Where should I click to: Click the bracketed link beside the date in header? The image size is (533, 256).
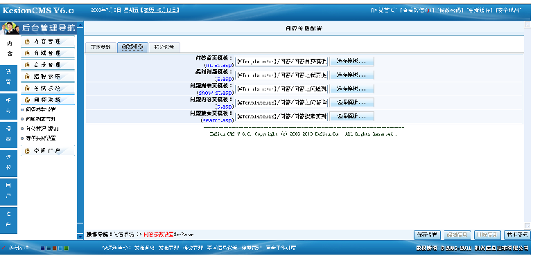point(159,10)
